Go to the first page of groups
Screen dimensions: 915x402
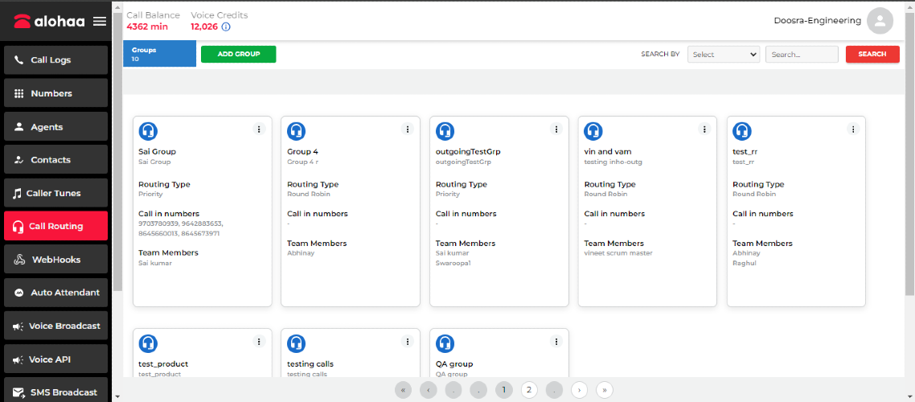(x=403, y=390)
